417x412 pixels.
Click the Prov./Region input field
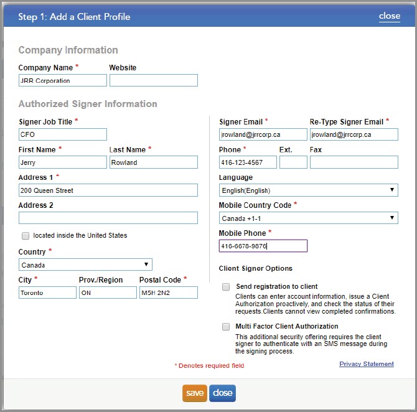[108, 293]
